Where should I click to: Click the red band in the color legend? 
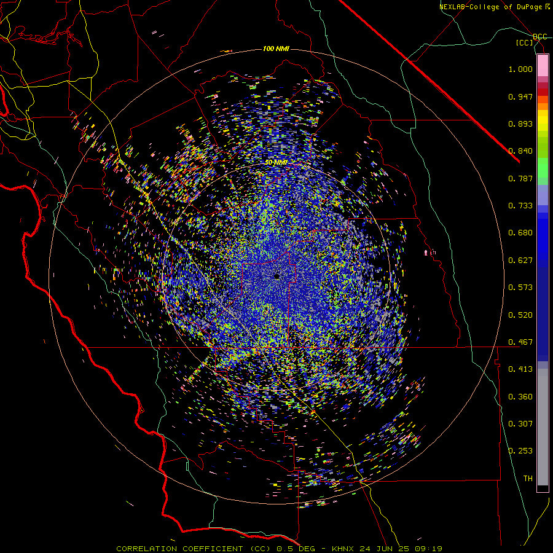(543, 92)
